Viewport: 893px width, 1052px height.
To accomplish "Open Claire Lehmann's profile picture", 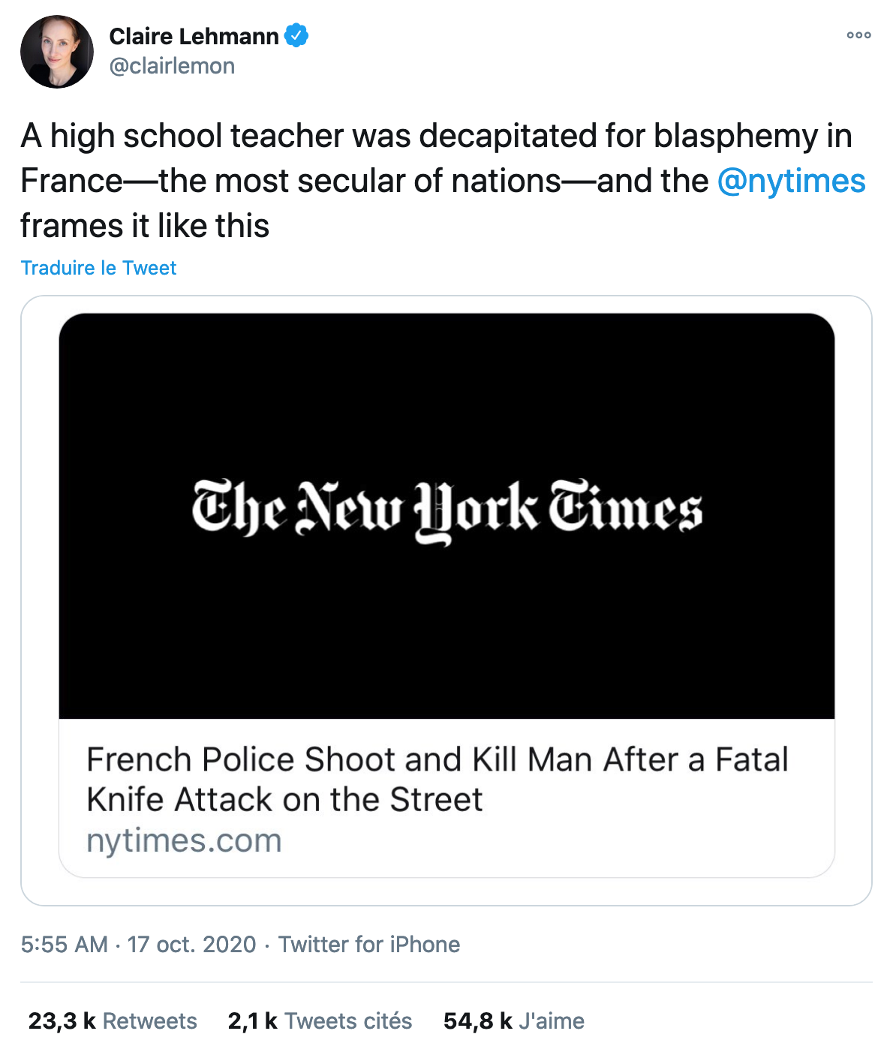I will 57,52.
